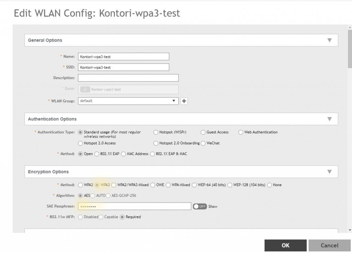Click OK to save WLAN config
The image size is (352, 253).
[x=285, y=245]
